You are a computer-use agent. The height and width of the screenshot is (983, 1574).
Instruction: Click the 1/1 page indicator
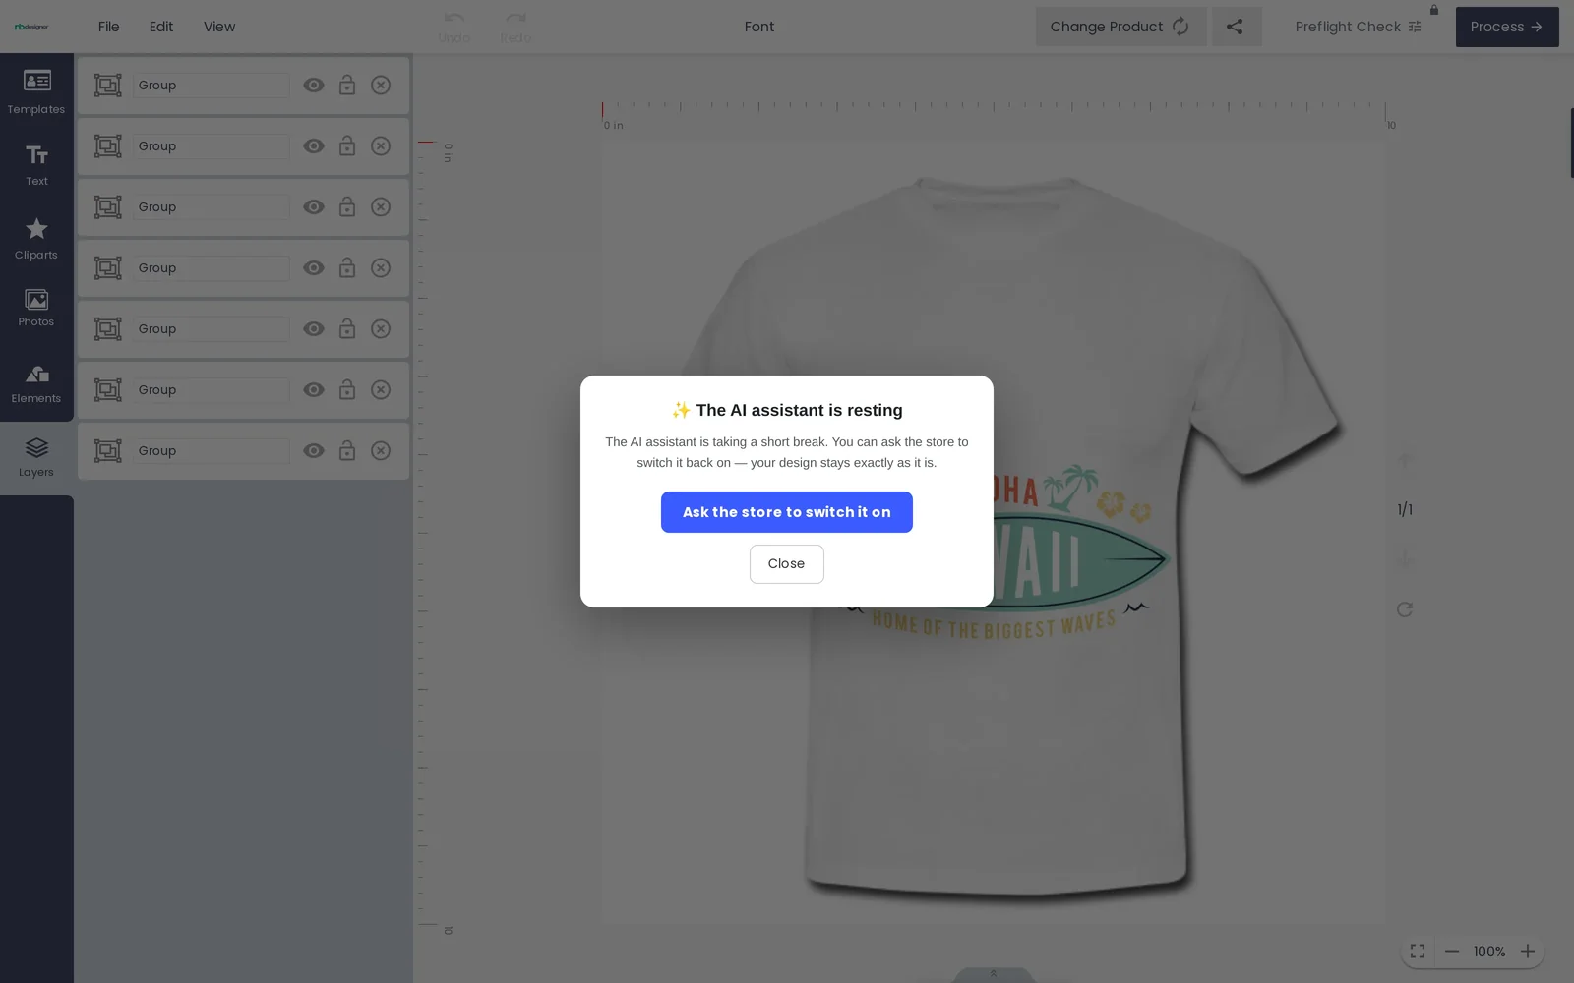pos(1405,510)
